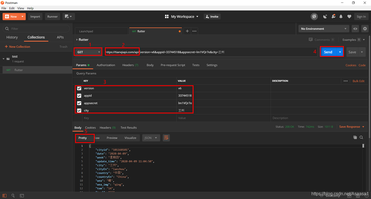
Task: Open the Send button dropdown arrow
Action: click(x=340, y=52)
